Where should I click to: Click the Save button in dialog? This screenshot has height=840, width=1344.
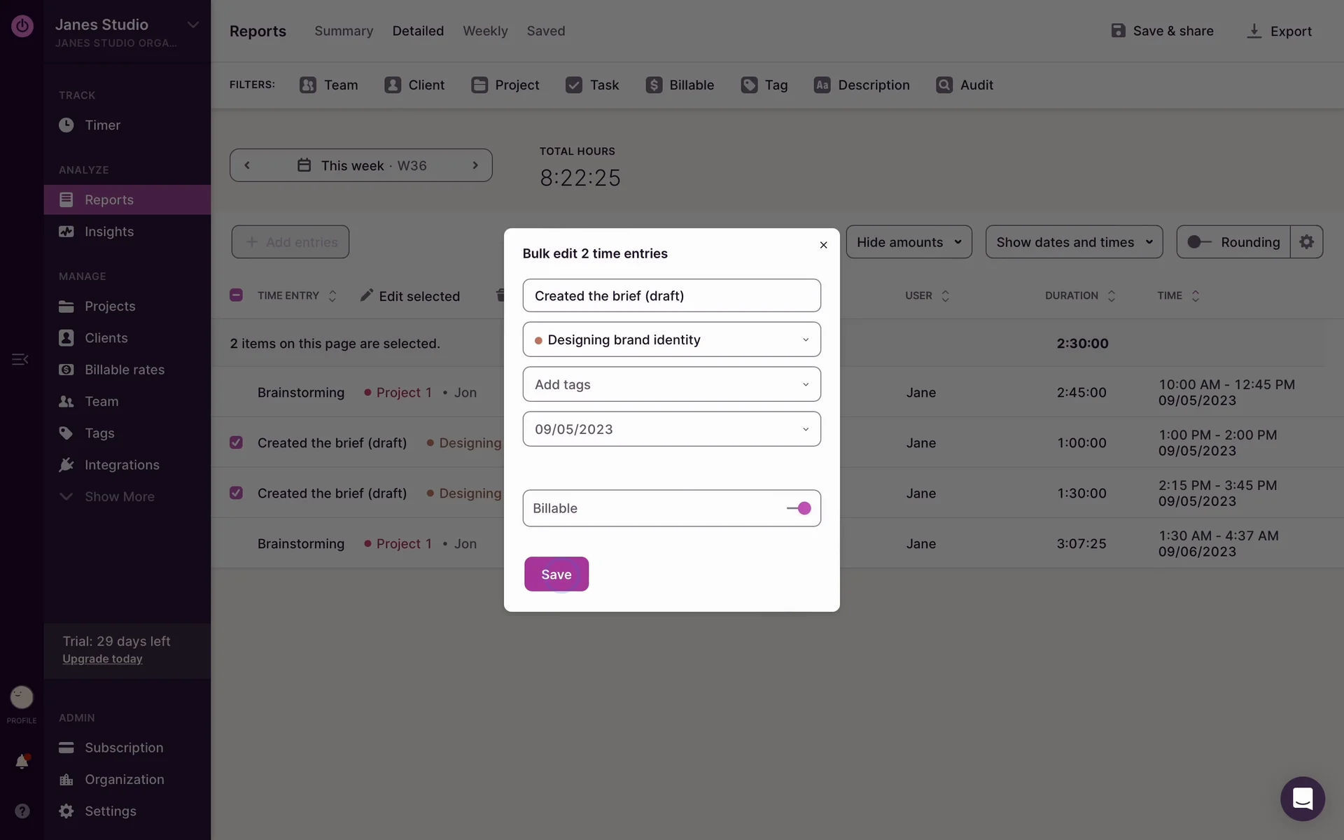[x=556, y=574]
